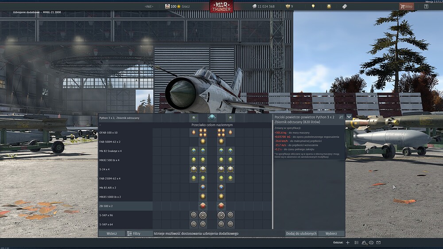Click the right ZB-500 incendiary bomb icon
This screenshot has height=249, width=443.
[x=221, y=206]
